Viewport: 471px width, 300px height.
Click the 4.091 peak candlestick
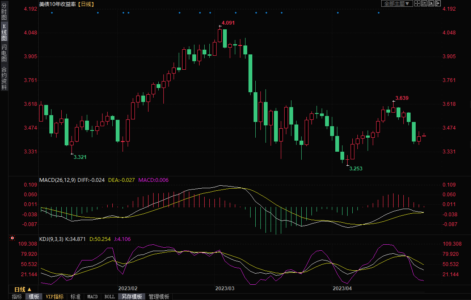click(220, 35)
